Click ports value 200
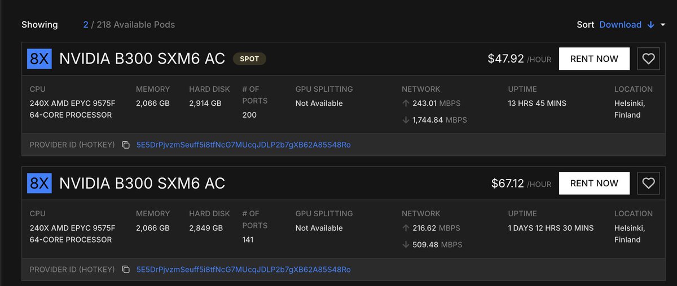Screen dimensions: 677x286 click(249, 115)
